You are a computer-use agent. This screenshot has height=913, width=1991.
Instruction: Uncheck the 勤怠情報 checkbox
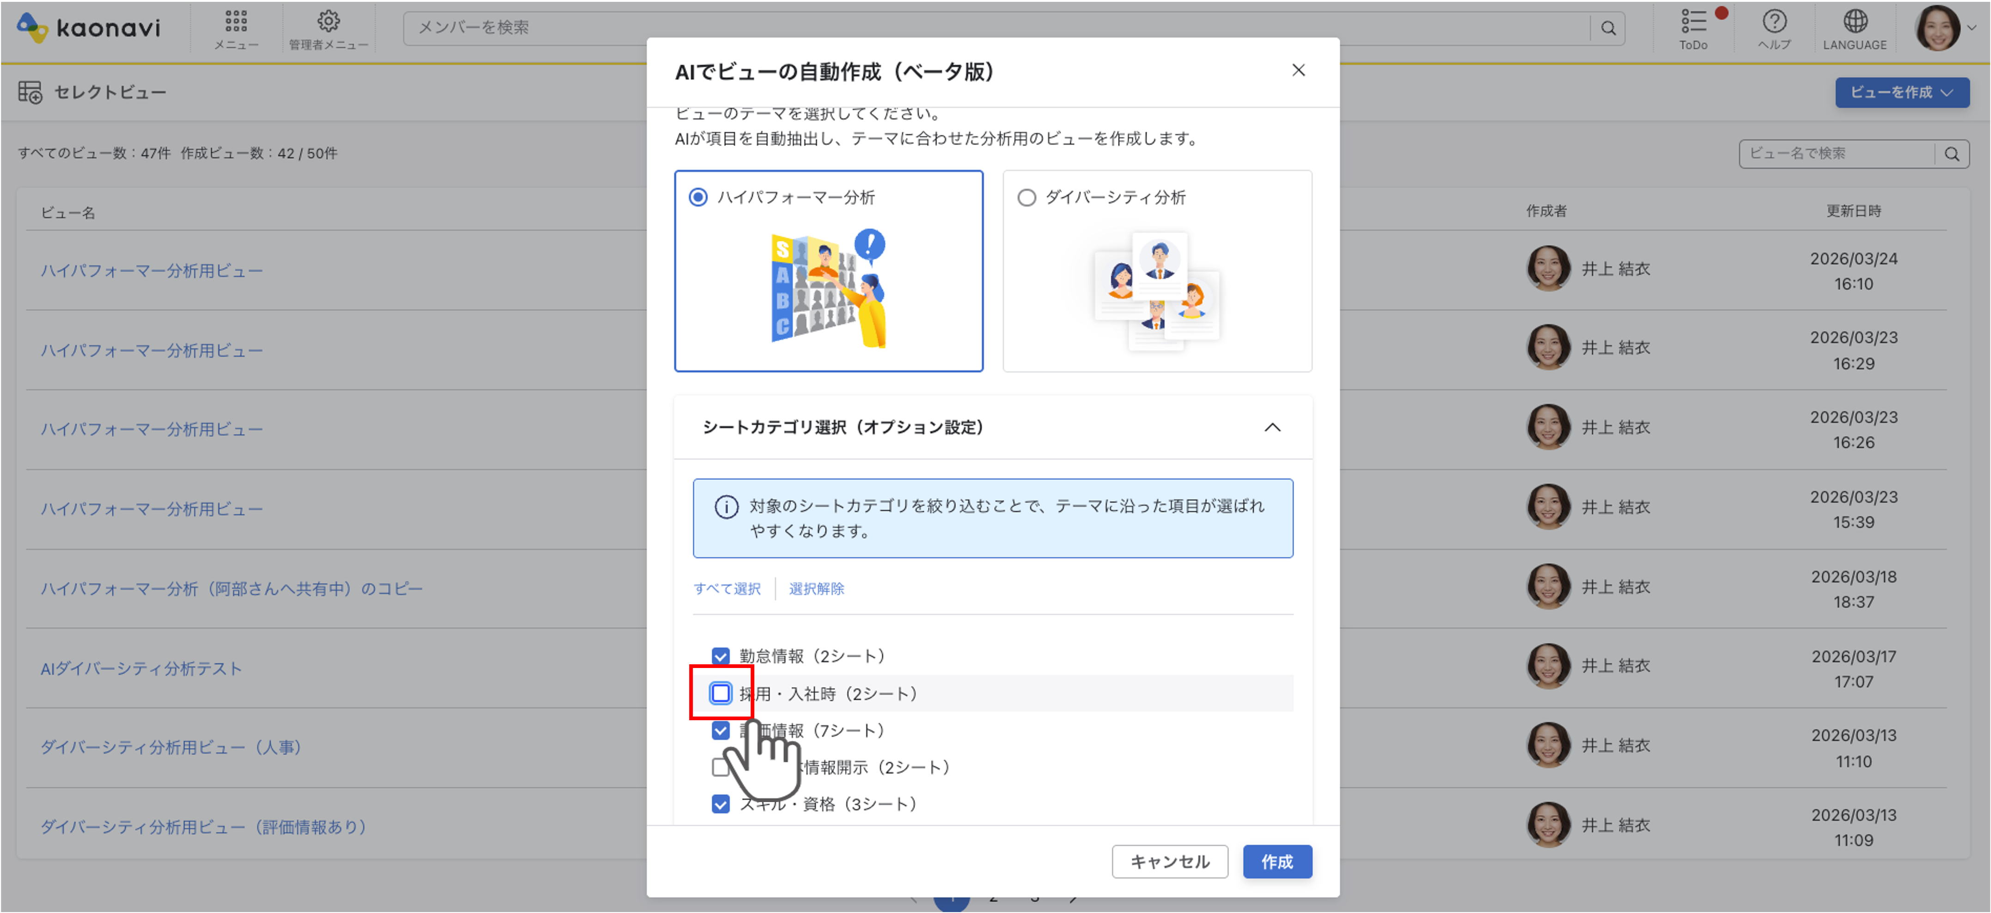[x=721, y=656]
